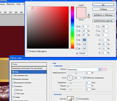Click the angle field showing 120
Viewport: 117px width, 101px height.
(x=77, y=78)
